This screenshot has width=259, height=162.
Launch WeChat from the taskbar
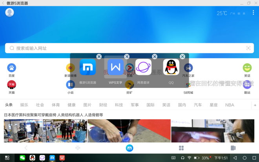pyautogui.click(x=22, y=158)
